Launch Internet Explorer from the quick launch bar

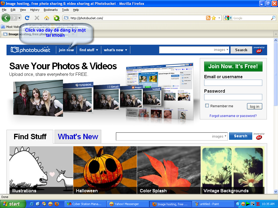click(31, 204)
